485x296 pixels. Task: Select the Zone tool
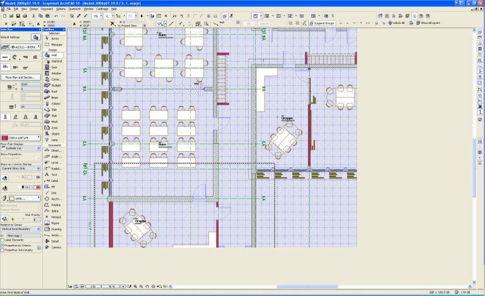[54, 128]
